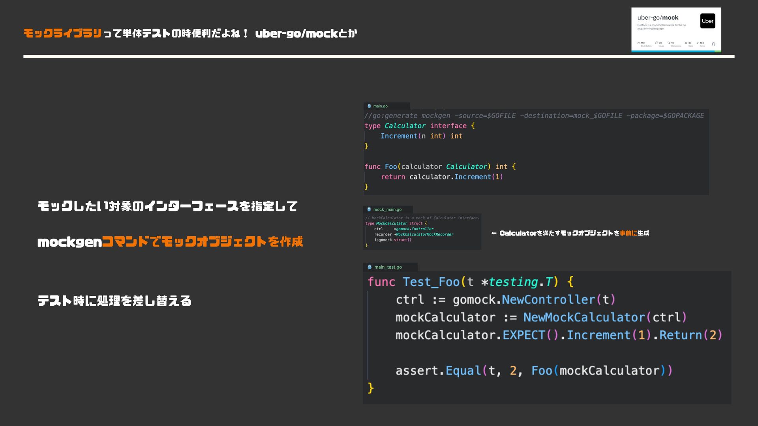Click the star icon showing 3k
Image resolution: width=758 pixels, height=426 pixels.
(x=686, y=43)
